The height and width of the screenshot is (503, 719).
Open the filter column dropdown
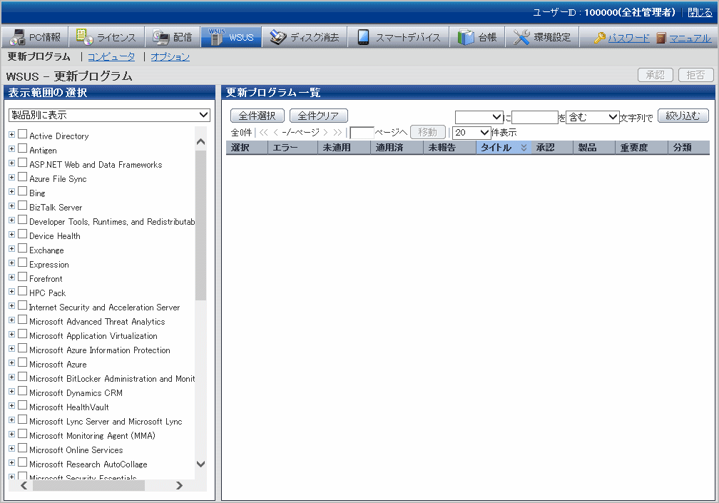coord(479,118)
